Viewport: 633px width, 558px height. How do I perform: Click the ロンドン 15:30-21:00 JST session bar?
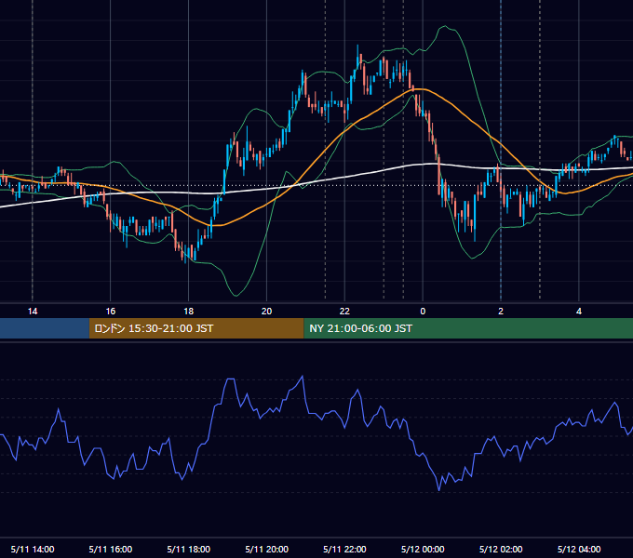coord(196,328)
